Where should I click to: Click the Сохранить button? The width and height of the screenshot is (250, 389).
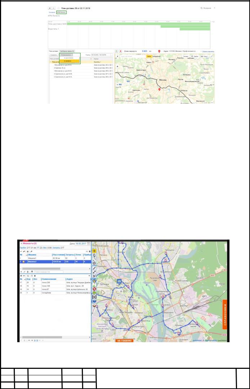54,55
